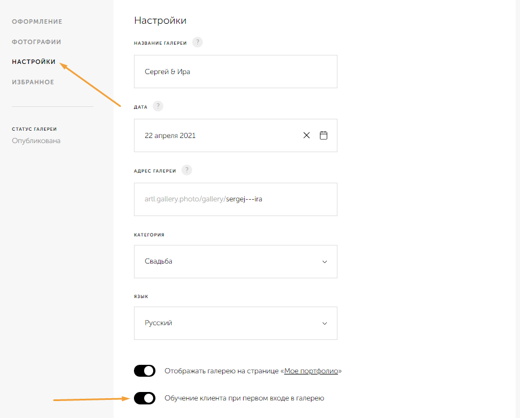Select Настройки in the sidebar
Image resolution: width=520 pixels, height=418 pixels.
point(34,62)
